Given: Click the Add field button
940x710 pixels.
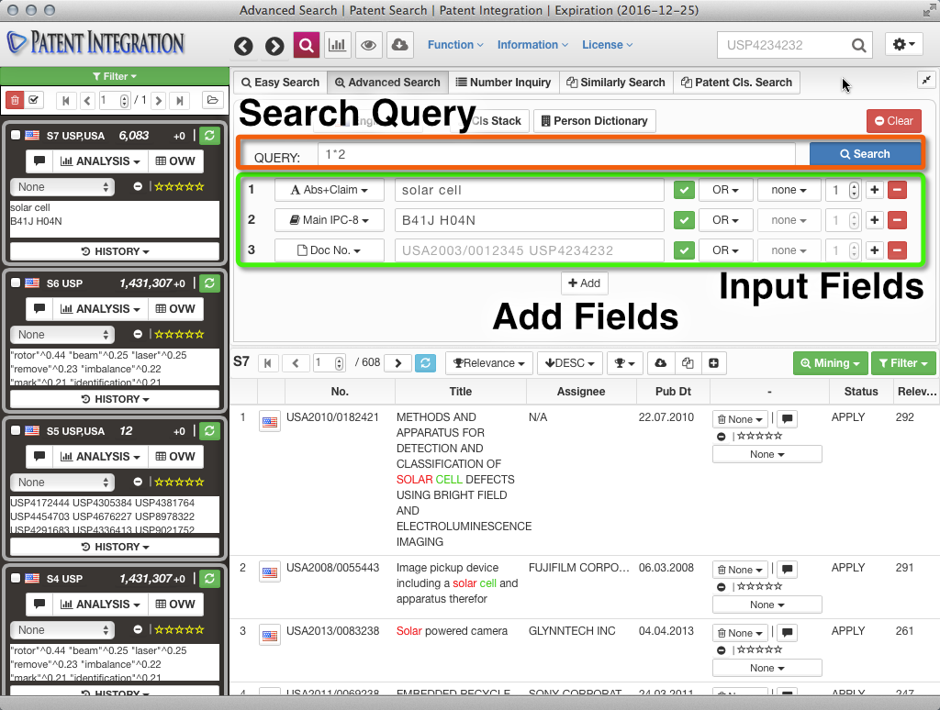Looking at the screenshot, I should pyautogui.click(x=585, y=283).
